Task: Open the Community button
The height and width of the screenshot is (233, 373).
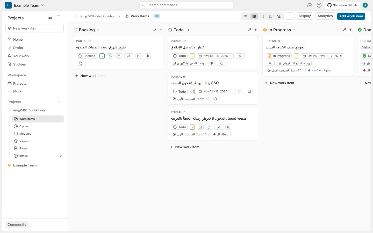Action: coord(17,225)
